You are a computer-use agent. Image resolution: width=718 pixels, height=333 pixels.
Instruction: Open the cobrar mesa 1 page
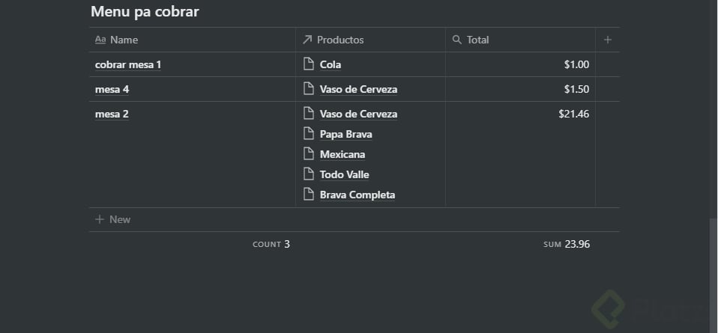(127, 64)
